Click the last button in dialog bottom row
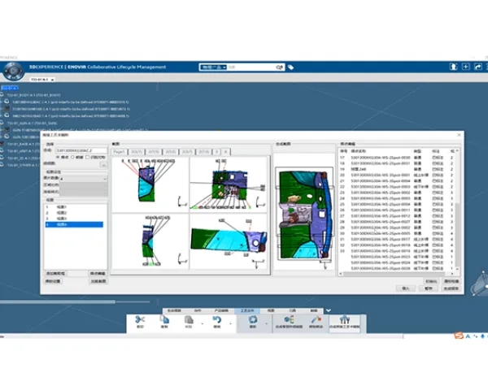Image resolution: width=488 pixels, height=390 pixels. [x=451, y=288]
